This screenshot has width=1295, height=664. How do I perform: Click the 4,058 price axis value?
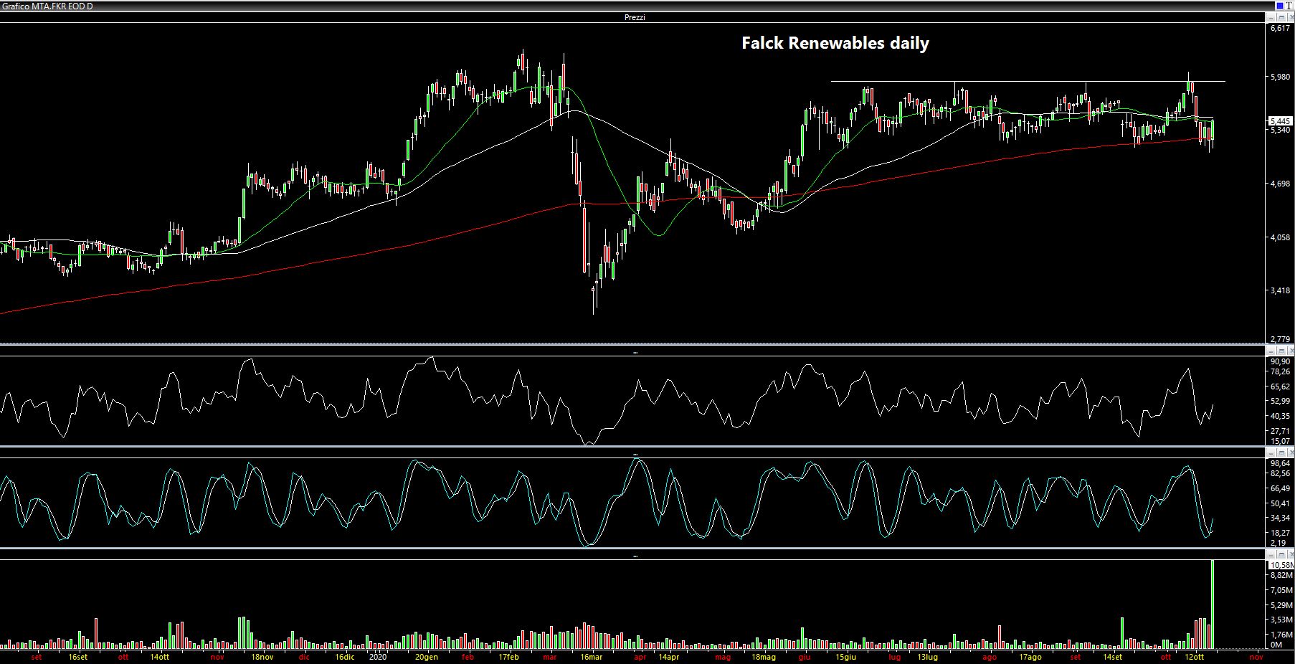[x=1279, y=237]
